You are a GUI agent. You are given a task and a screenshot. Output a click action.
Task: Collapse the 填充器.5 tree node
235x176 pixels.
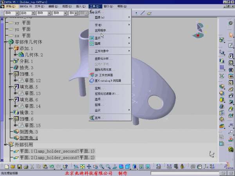point(10,87)
